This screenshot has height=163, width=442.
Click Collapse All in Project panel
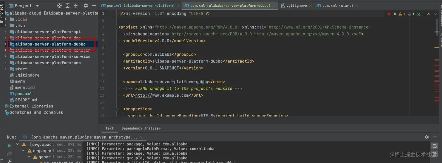[x=76, y=6]
